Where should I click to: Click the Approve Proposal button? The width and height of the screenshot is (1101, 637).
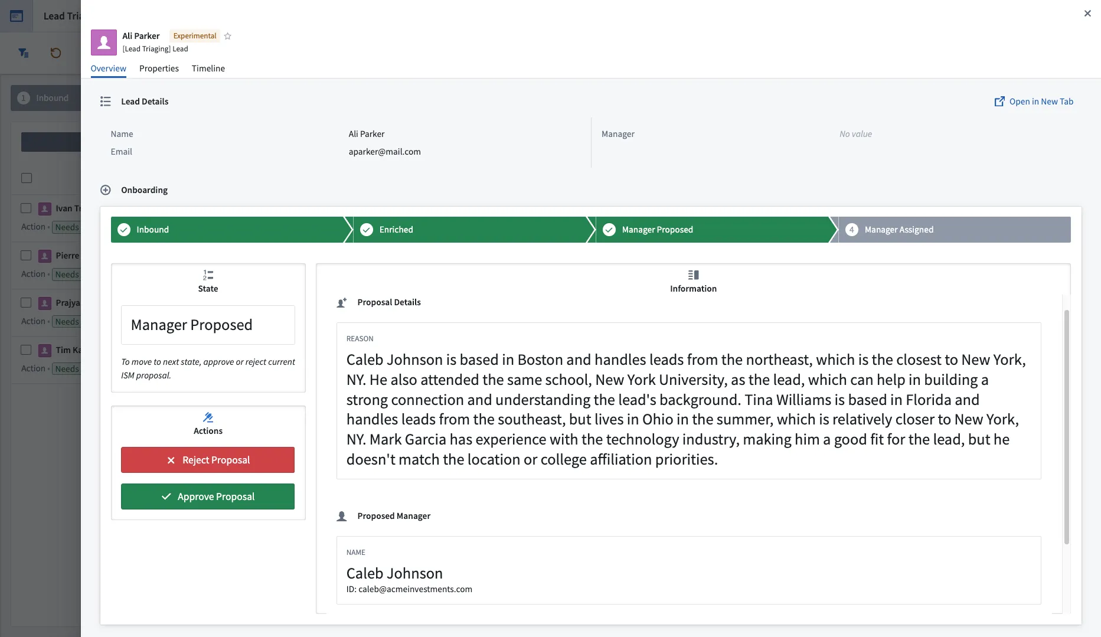pyautogui.click(x=208, y=496)
